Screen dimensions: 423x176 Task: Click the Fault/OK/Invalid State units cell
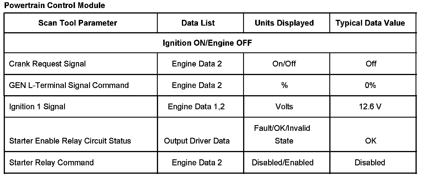click(282, 134)
